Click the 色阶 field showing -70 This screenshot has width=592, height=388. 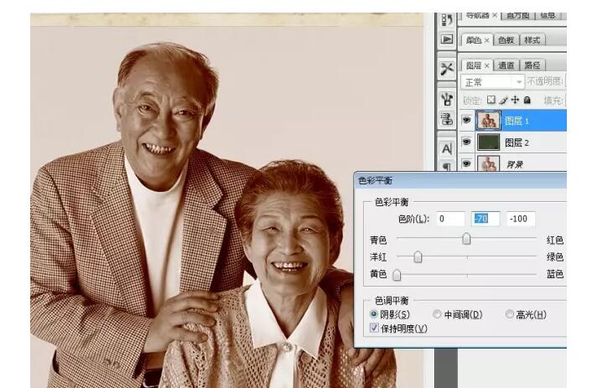point(486,219)
